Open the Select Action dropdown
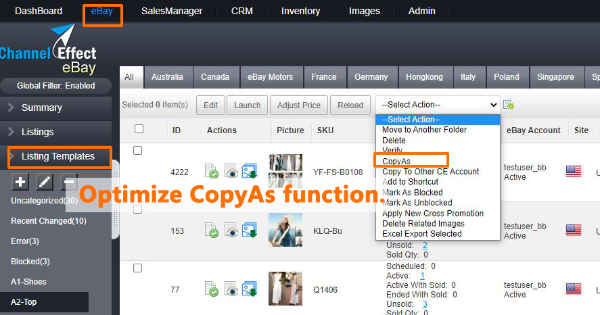Viewport: 600px width, 315px height. [438, 105]
